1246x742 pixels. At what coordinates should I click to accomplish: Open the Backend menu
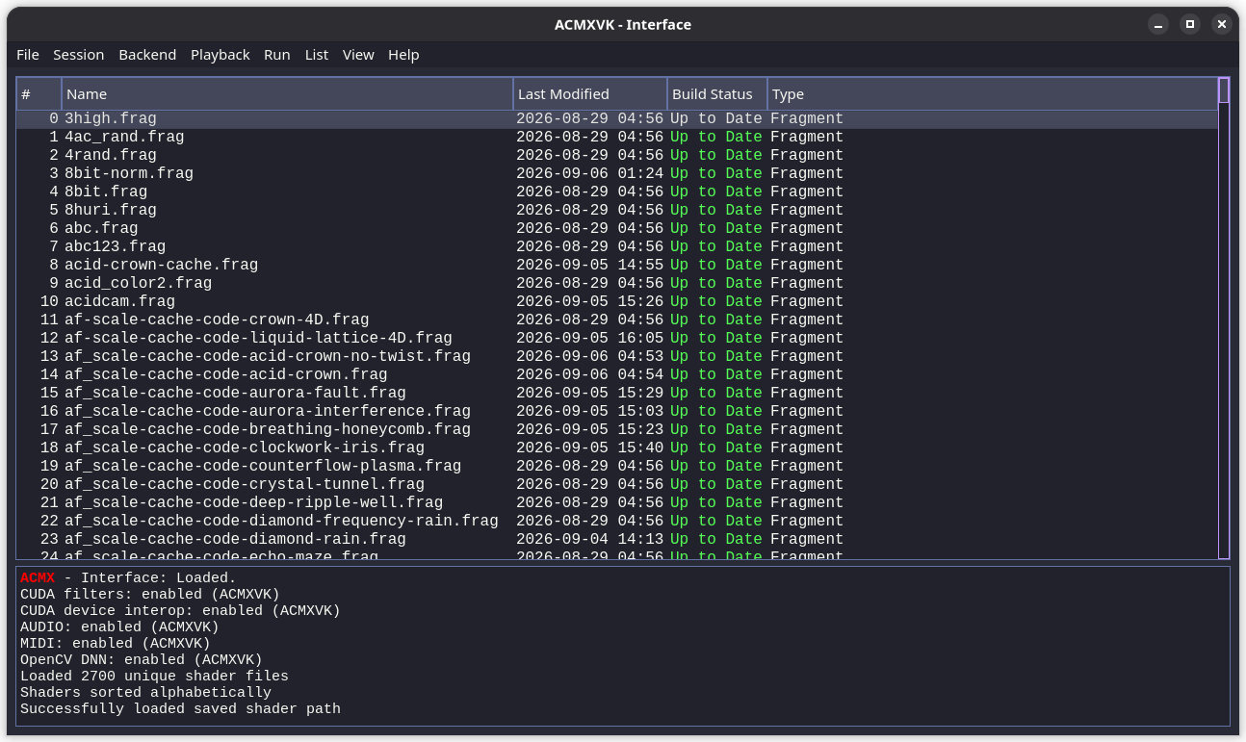coord(147,55)
